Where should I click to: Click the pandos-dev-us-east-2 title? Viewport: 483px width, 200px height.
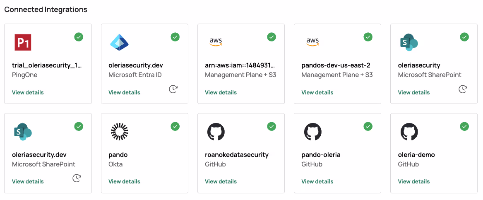pyautogui.click(x=336, y=65)
